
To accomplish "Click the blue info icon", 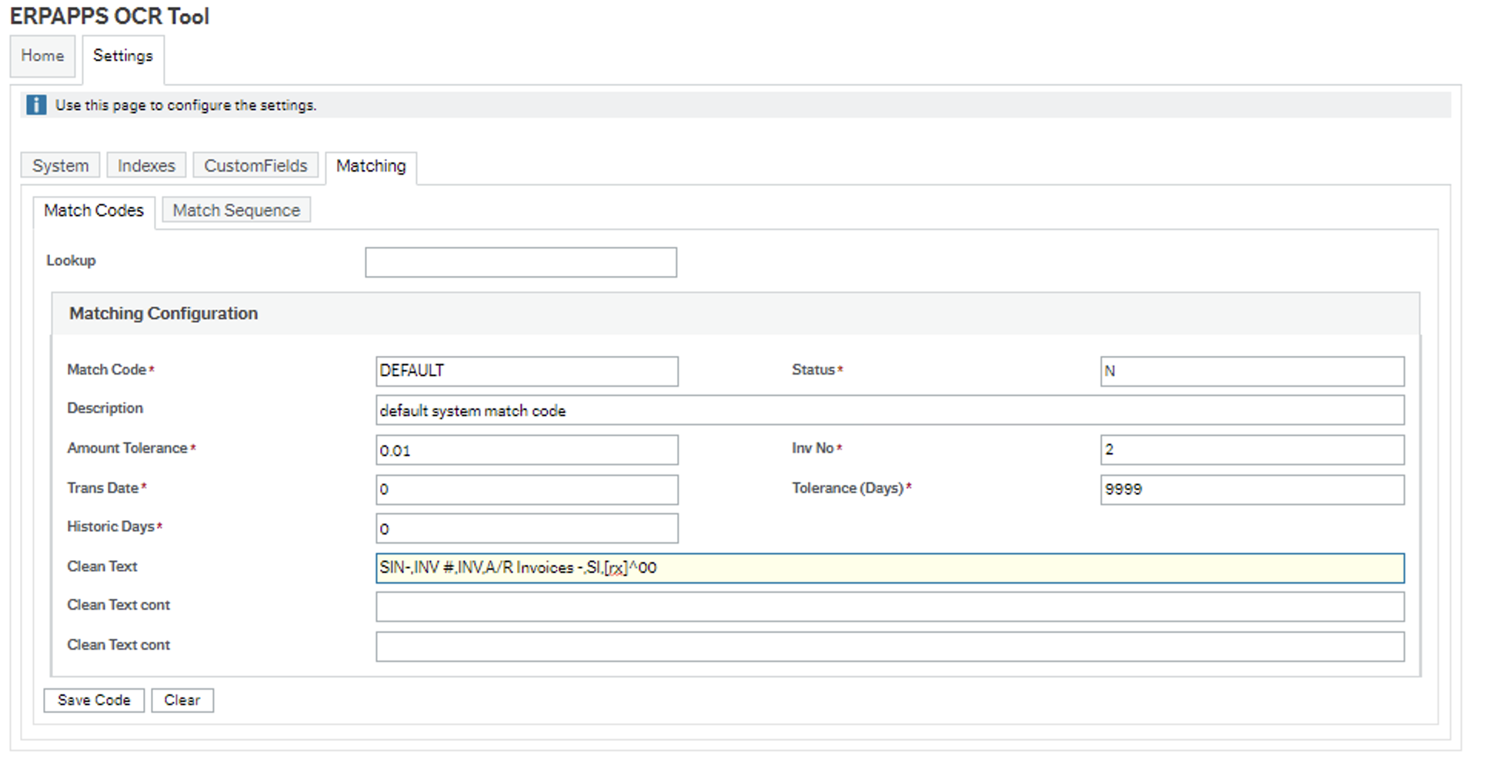I will pyautogui.click(x=35, y=105).
